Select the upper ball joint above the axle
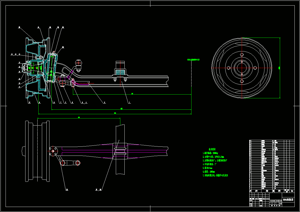 click(79, 65)
